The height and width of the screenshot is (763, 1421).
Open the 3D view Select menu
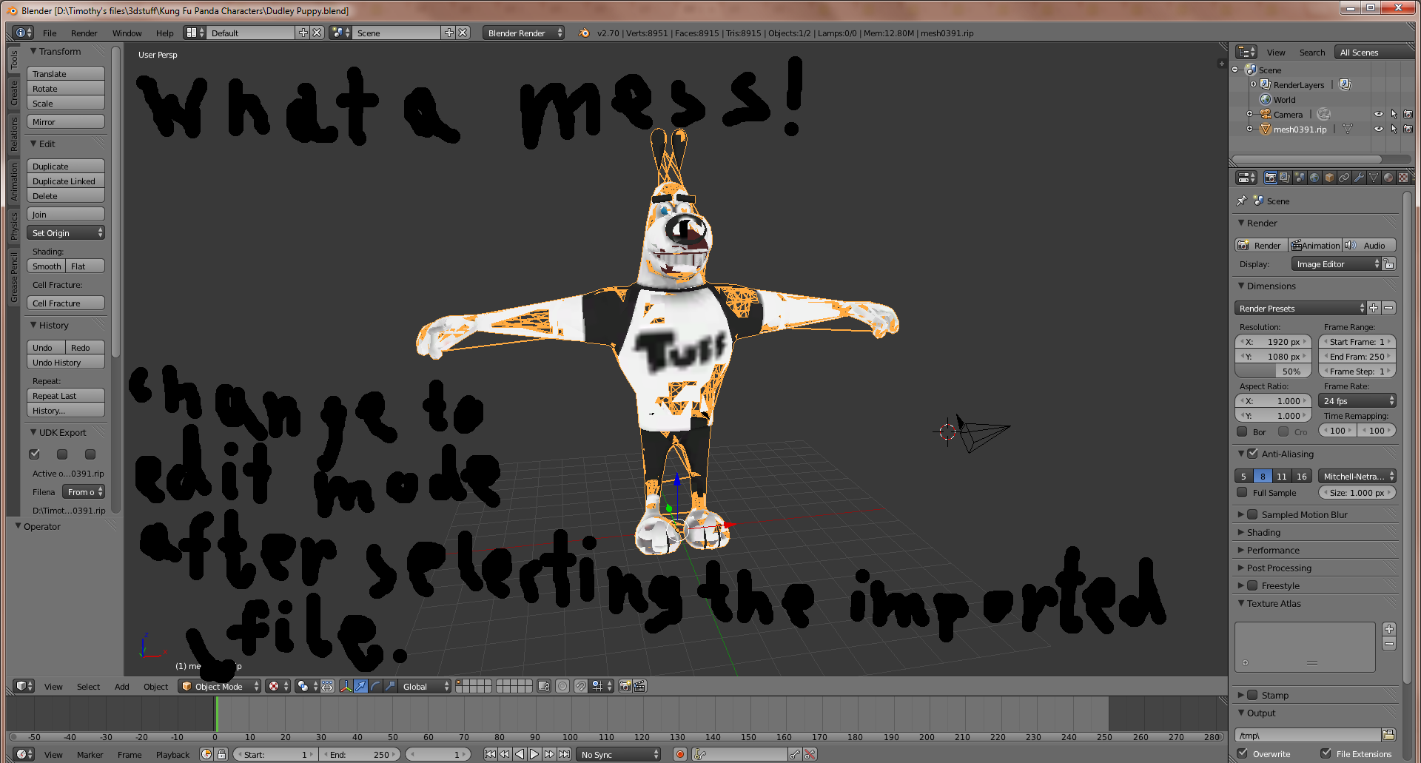(x=88, y=686)
